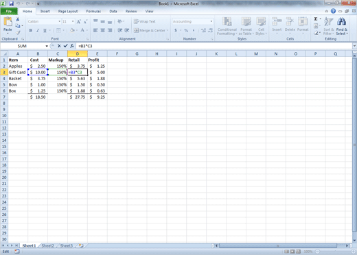Click the Excel Help question mark icon
The height and width of the screenshot is (255, 357).
click(x=333, y=11)
